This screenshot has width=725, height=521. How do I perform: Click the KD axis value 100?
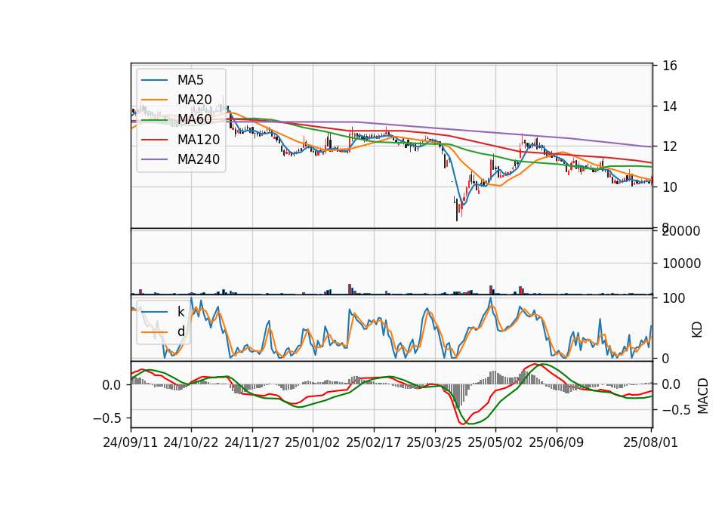674,298
